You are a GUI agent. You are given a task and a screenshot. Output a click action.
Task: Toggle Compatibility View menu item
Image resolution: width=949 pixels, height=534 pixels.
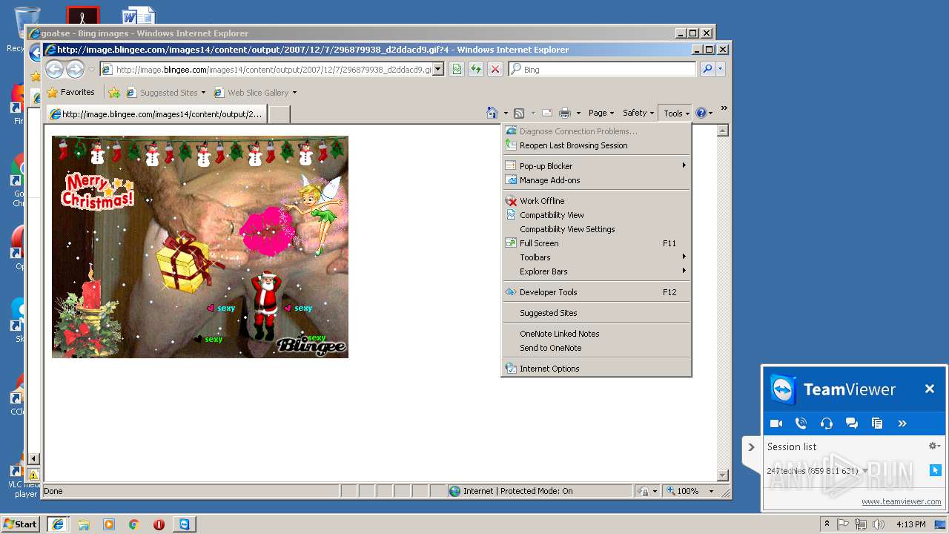596,215
